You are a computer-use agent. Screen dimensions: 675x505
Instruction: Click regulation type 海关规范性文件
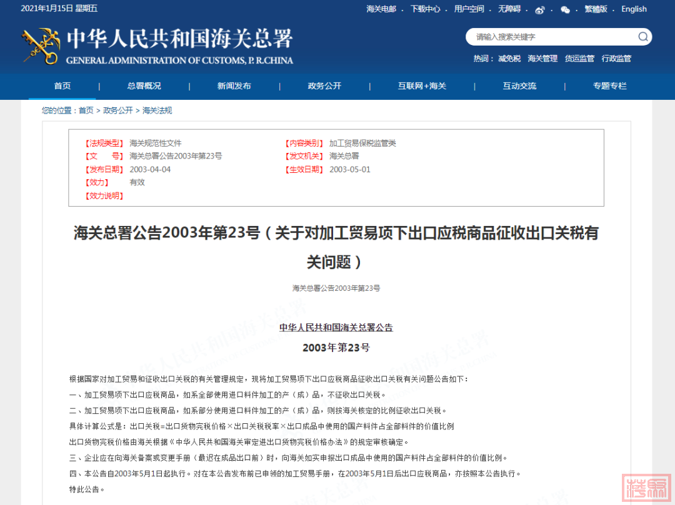point(156,143)
